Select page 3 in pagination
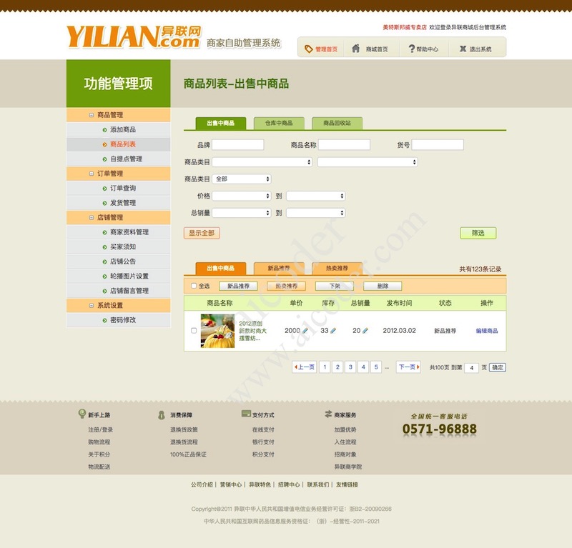The width and height of the screenshot is (572, 548). [x=350, y=367]
